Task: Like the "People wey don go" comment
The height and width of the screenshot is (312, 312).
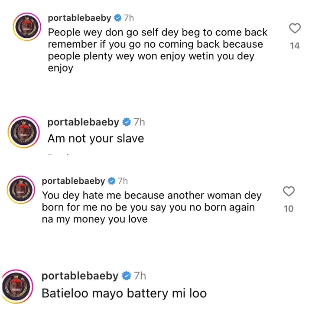Action: point(294,29)
